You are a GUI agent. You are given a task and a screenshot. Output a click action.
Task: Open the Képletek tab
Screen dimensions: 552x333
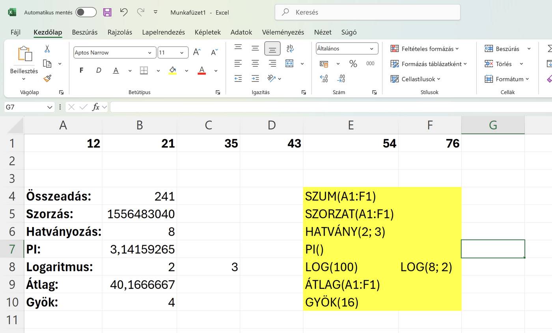pyautogui.click(x=207, y=32)
